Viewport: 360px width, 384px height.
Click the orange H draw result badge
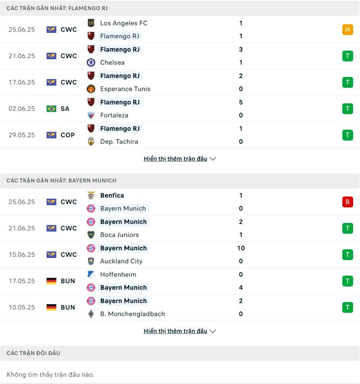(x=348, y=30)
